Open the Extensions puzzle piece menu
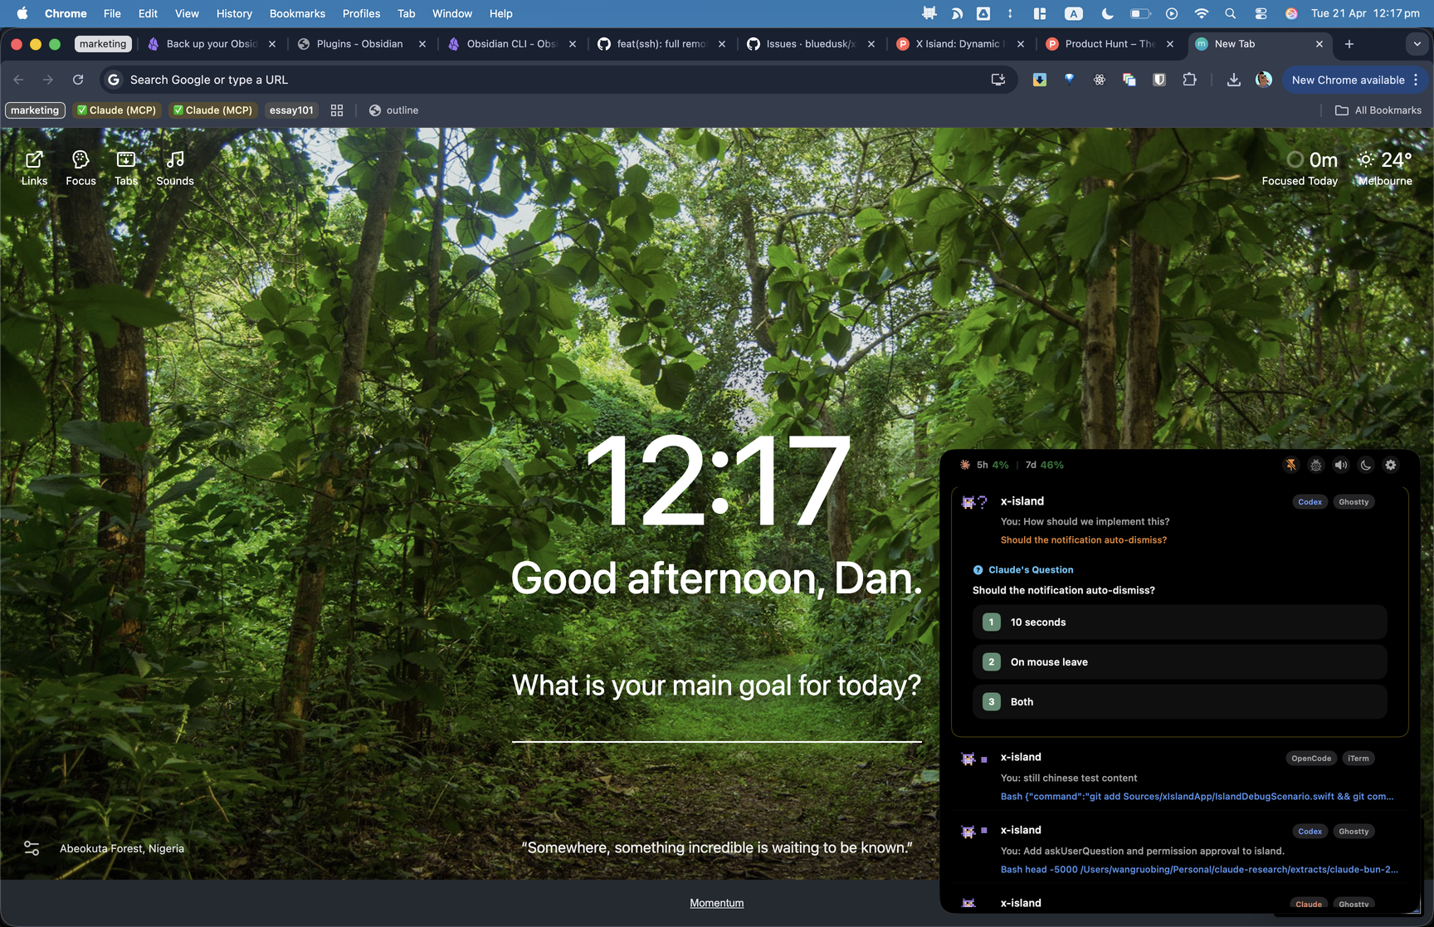 (x=1190, y=80)
